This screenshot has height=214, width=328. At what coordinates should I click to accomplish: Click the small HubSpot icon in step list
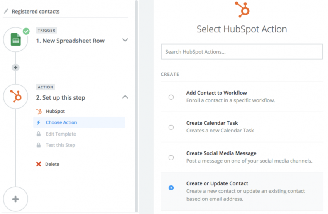[39, 111]
